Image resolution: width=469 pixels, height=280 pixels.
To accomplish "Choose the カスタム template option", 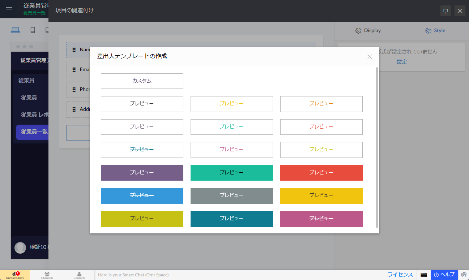I will (x=142, y=81).
